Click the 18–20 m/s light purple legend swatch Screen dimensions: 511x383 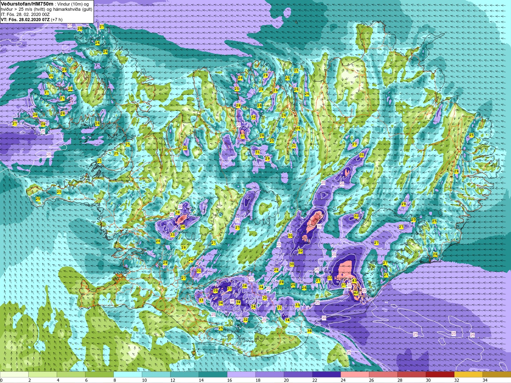click(x=269, y=375)
